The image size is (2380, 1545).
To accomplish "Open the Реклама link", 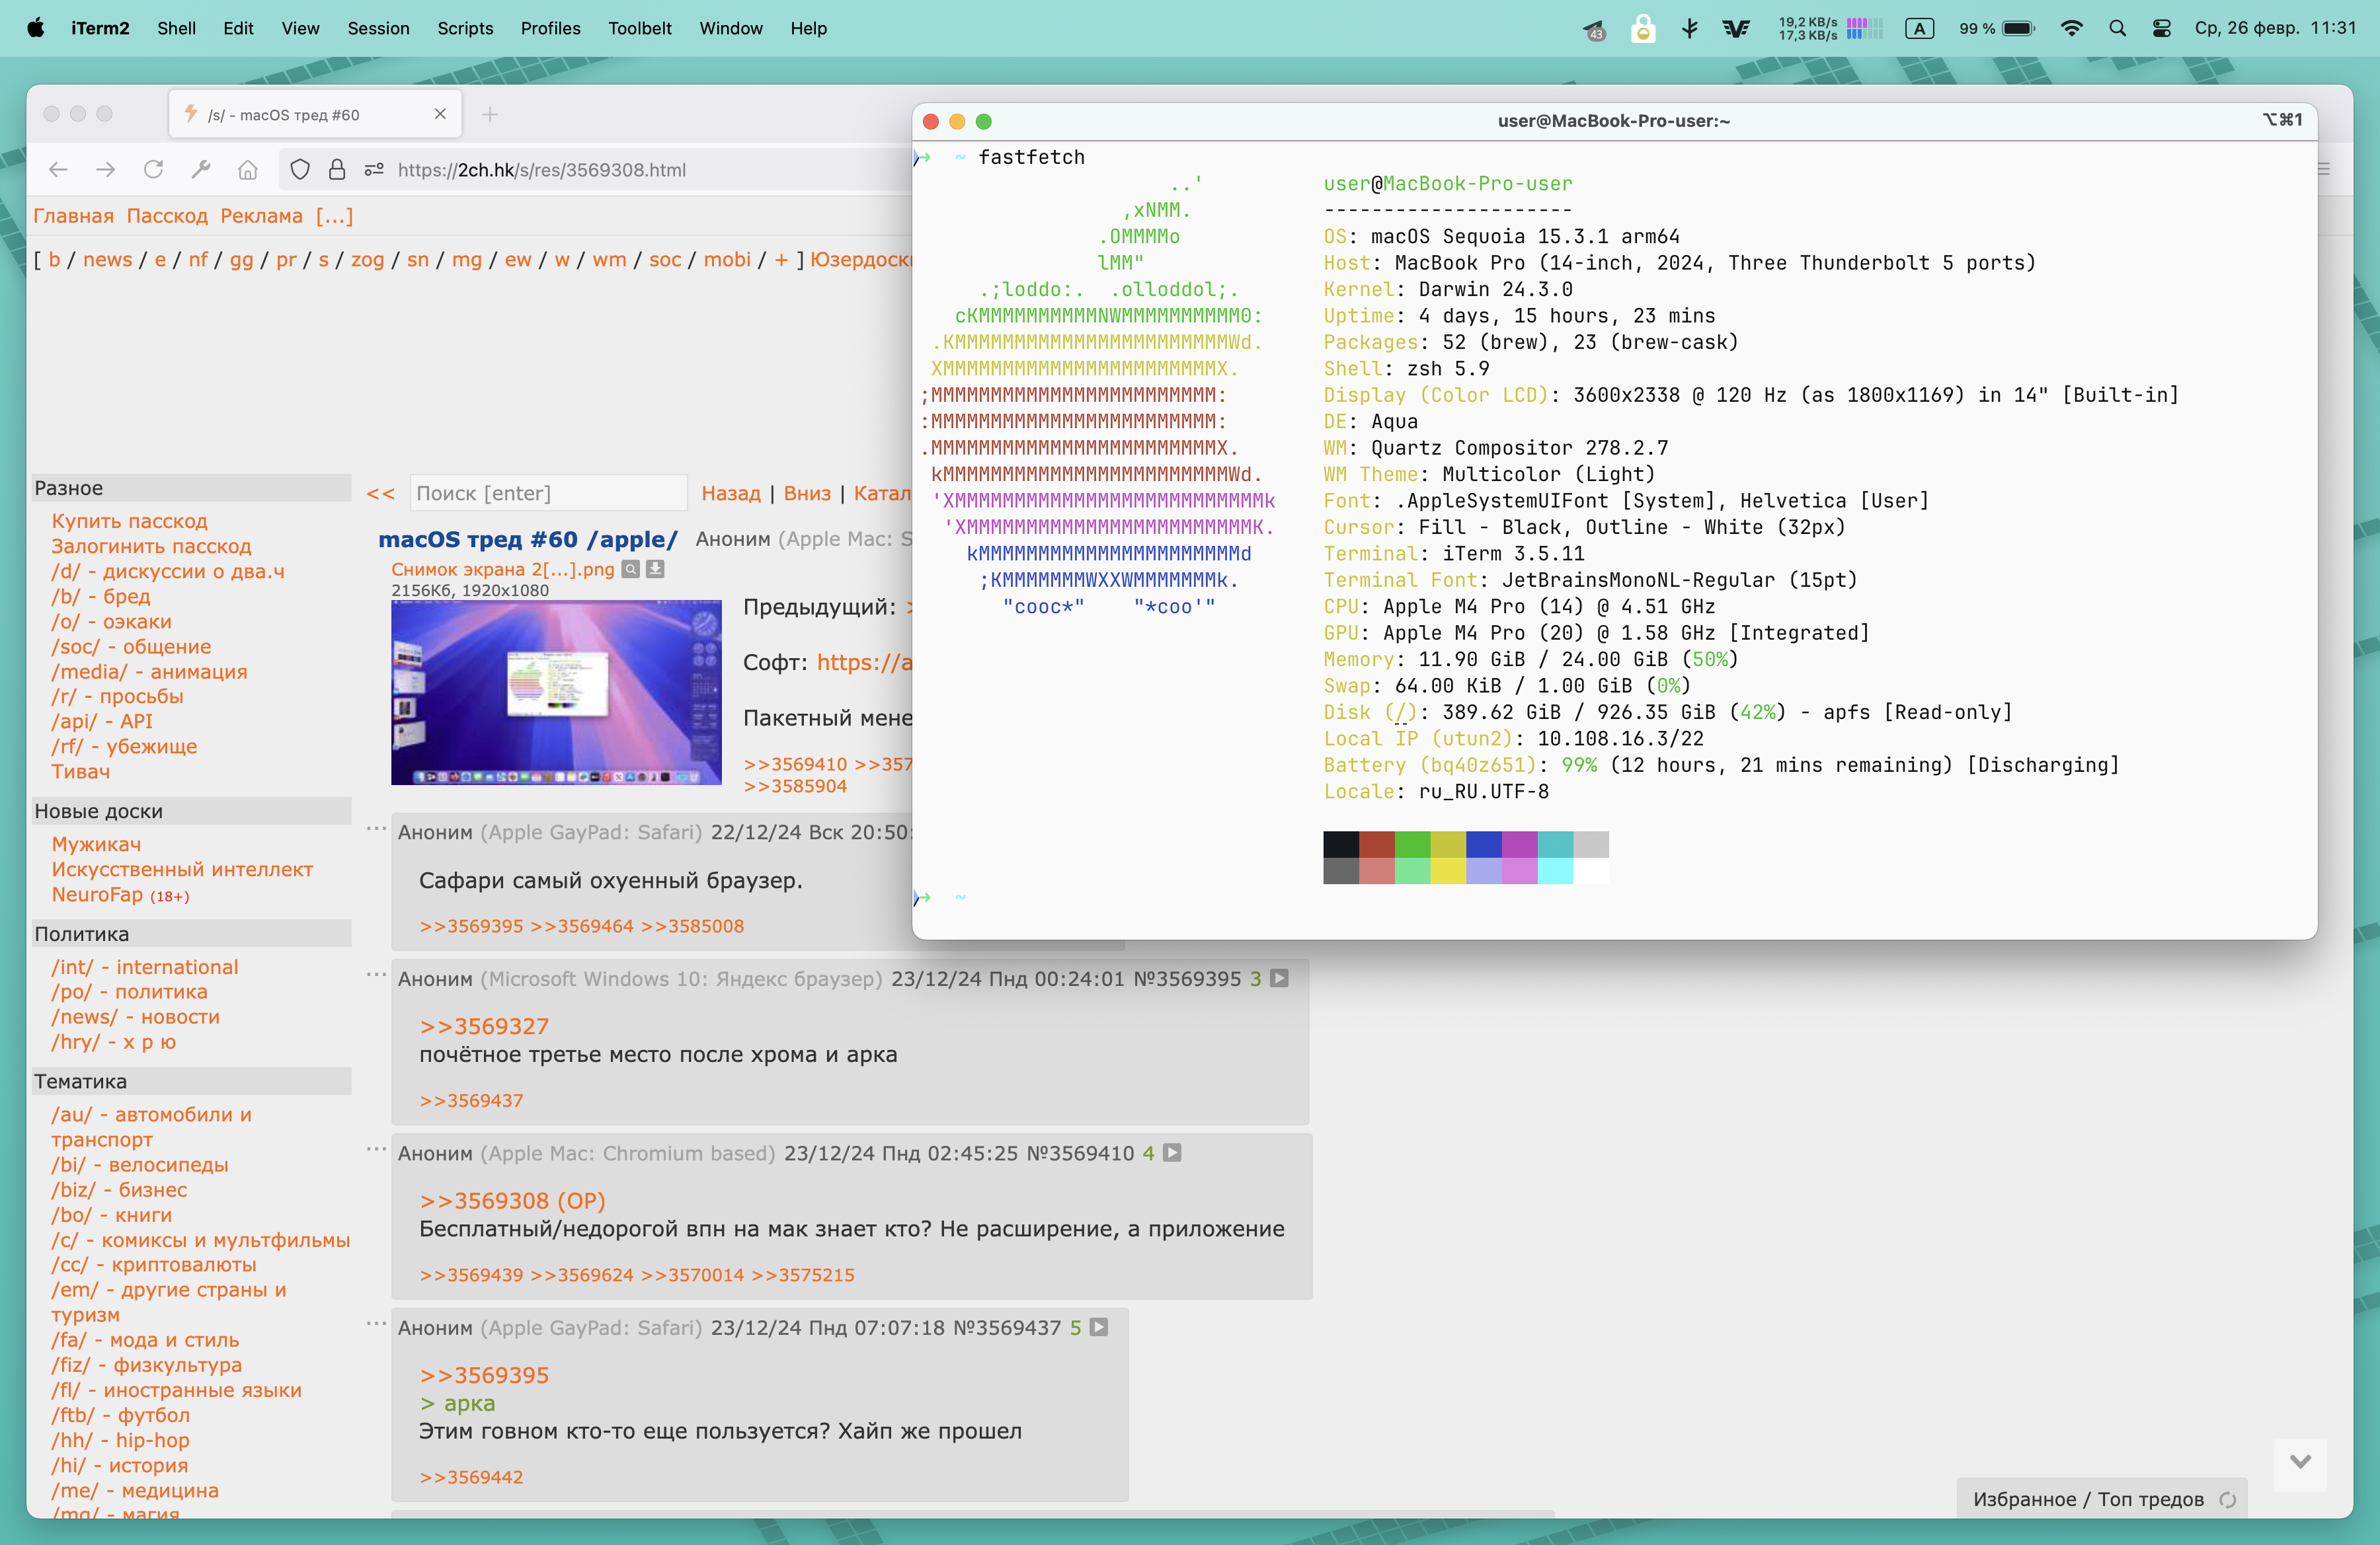I will [x=261, y=216].
